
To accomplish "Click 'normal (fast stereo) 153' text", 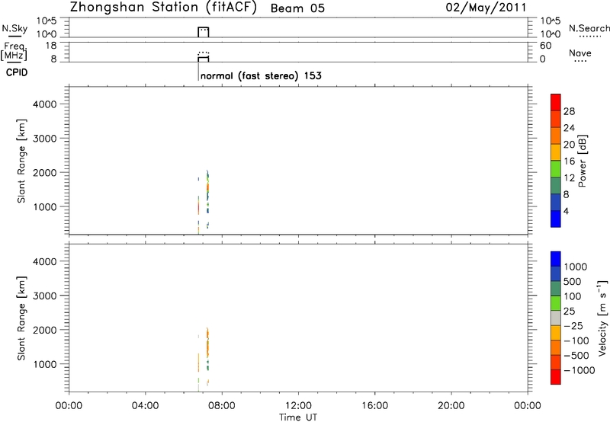I will pyautogui.click(x=261, y=75).
